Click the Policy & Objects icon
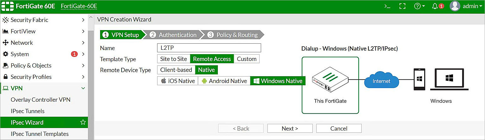This screenshot has height=140, width=485. tap(5, 66)
